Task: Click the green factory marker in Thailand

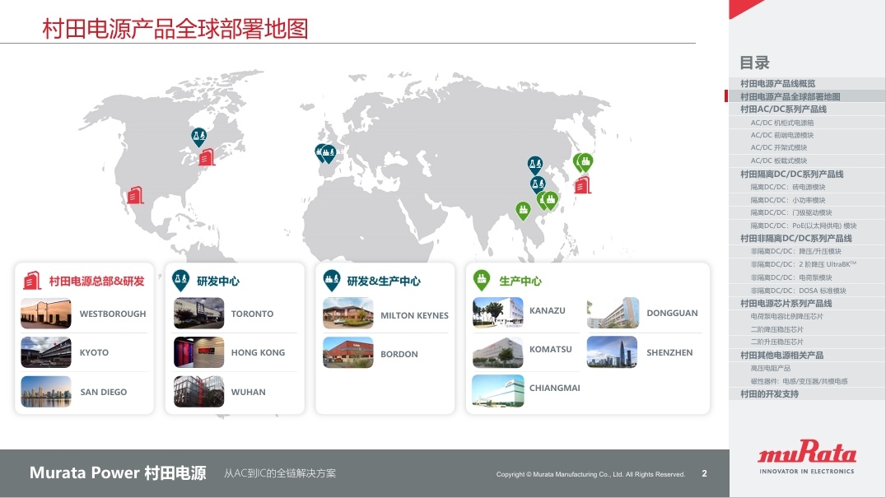Action: [x=523, y=211]
